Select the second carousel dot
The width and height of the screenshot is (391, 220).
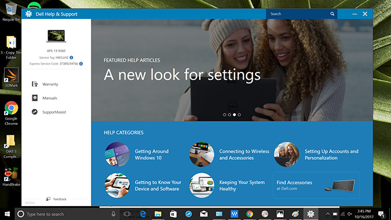(x=229, y=115)
